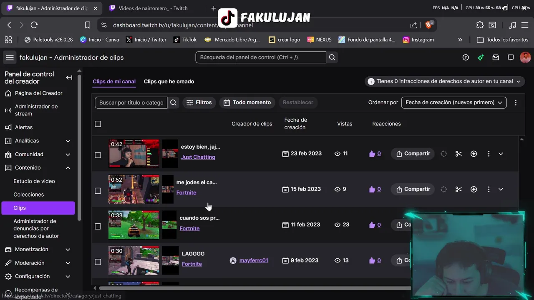
Task: Click Compartir on the 15 feb 2023 clip
Action: (413, 189)
